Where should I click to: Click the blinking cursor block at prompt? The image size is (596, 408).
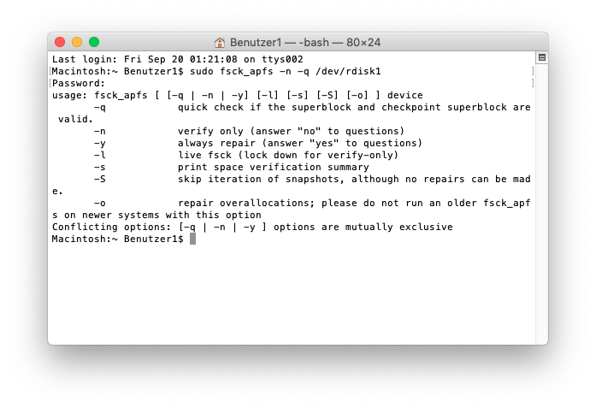193,239
